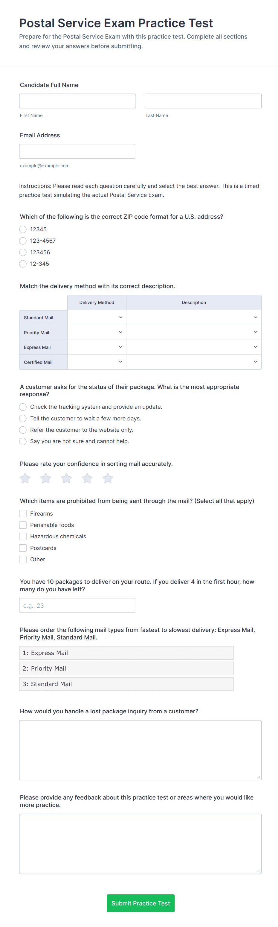Expand Priority Mail description dropdown
The image size is (278, 927).
point(193,332)
